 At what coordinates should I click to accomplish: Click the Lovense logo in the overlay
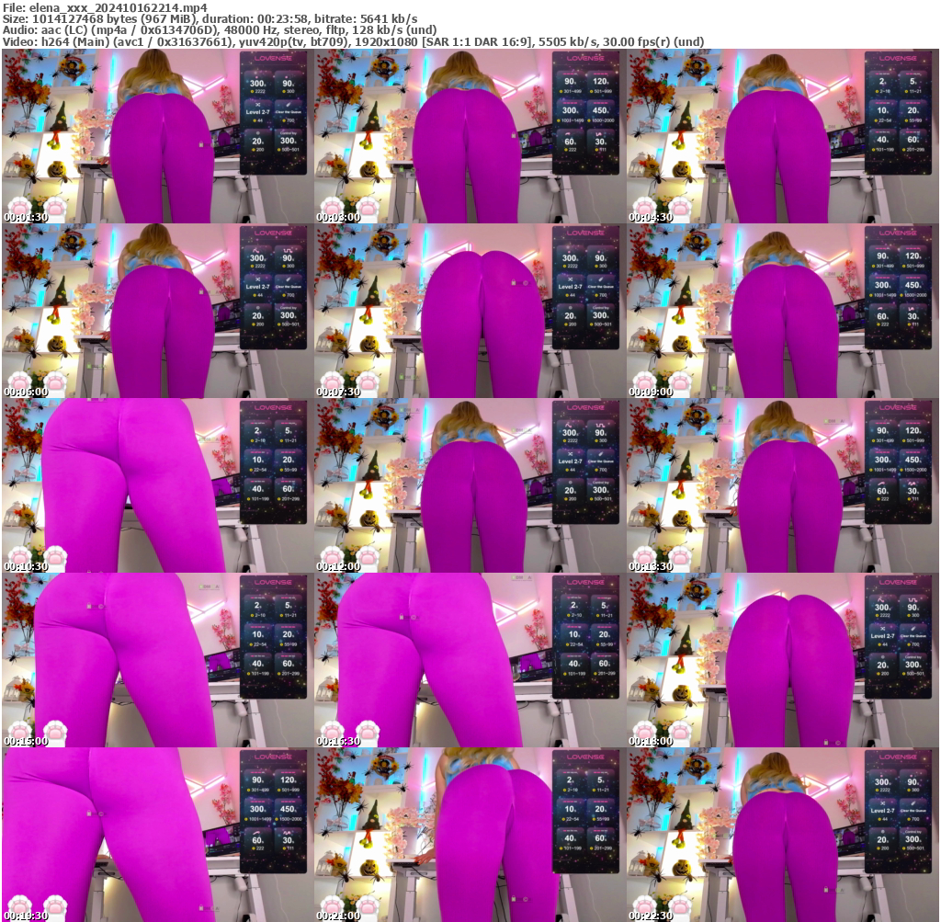click(x=273, y=58)
